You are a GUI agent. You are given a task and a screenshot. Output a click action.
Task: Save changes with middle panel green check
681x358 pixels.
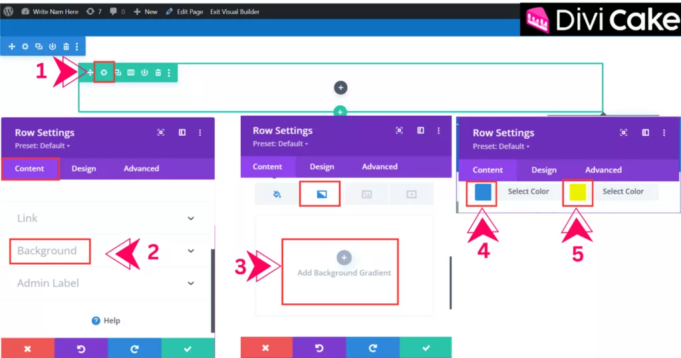[x=426, y=347]
